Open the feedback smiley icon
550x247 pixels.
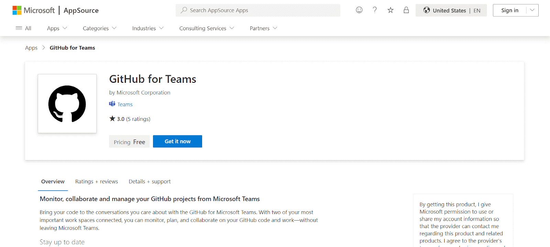pos(359,10)
